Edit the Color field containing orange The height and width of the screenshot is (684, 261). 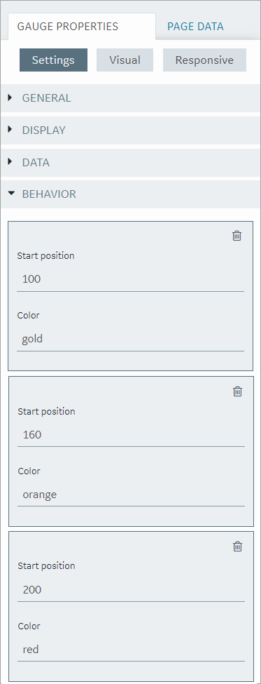click(x=132, y=495)
